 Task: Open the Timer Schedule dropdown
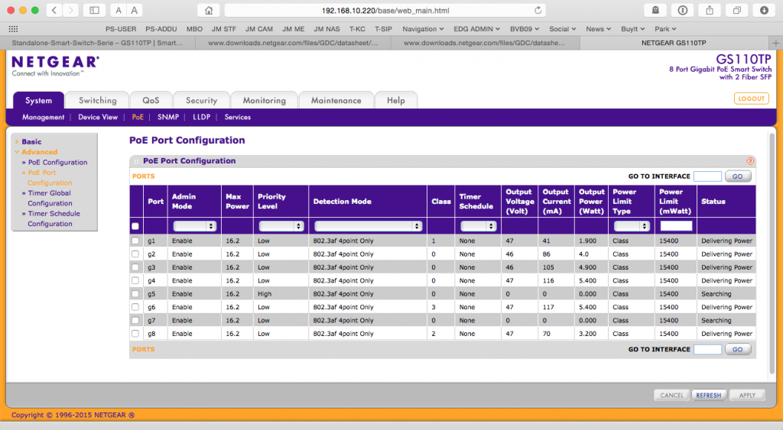tap(478, 226)
